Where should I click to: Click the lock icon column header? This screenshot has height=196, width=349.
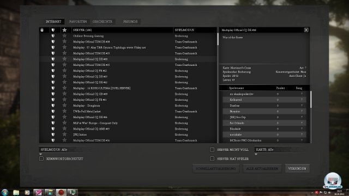42,30
